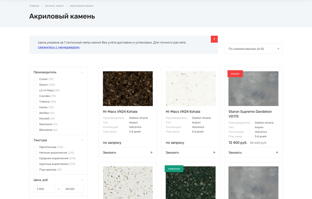The height and width of the screenshot is (199, 312).
Task: Click the 'Акриловый камень' page heading
Action: click(x=62, y=16)
